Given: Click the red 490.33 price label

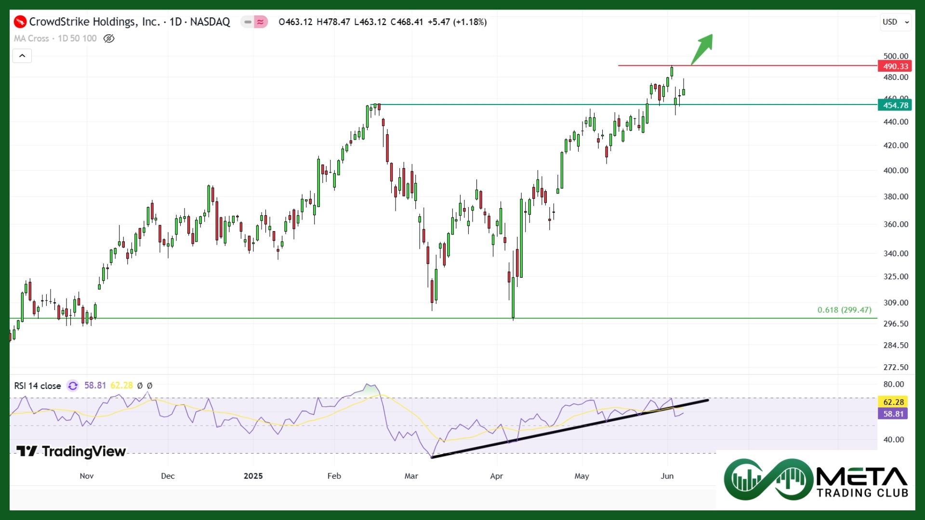Looking at the screenshot, I should pos(895,66).
